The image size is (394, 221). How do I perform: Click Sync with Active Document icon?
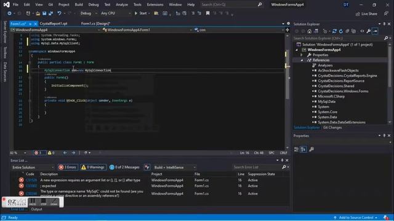[334, 31]
